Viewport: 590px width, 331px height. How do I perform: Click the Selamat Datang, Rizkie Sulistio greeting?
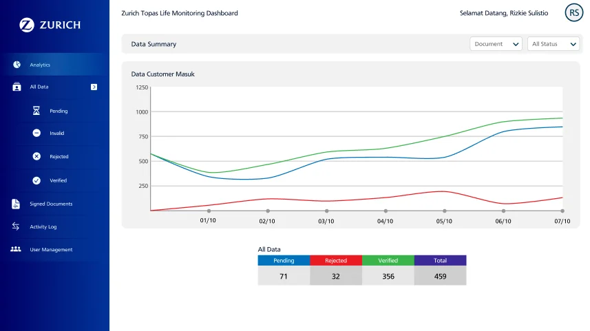coord(504,13)
